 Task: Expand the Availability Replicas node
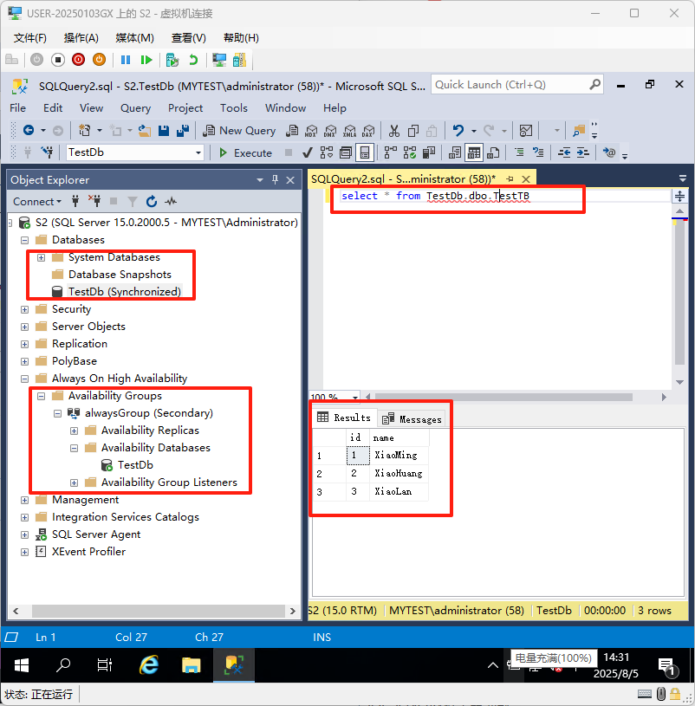tap(74, 431)
